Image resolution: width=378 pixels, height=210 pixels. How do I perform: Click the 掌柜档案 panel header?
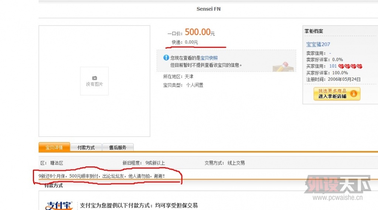click(x=314, y=31)
